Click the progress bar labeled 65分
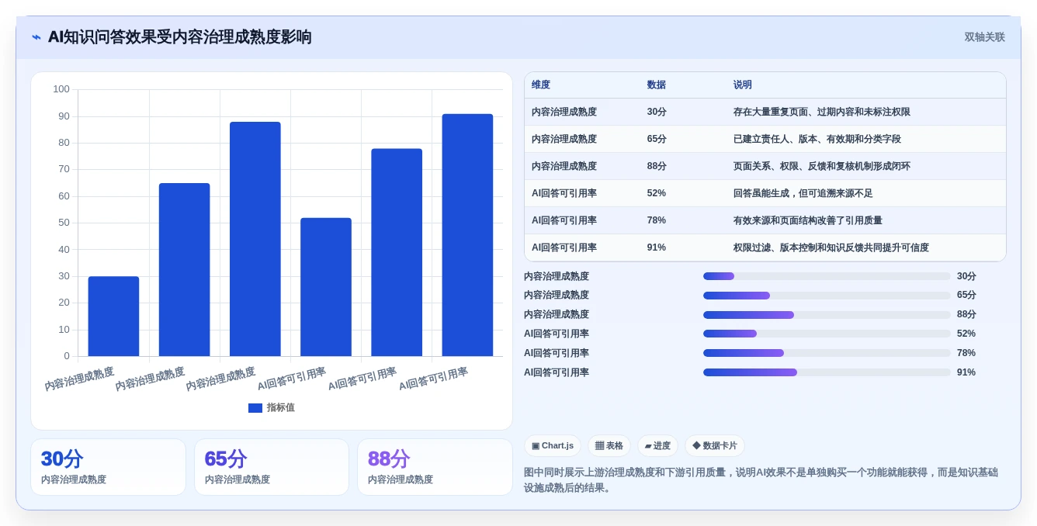 827,296
